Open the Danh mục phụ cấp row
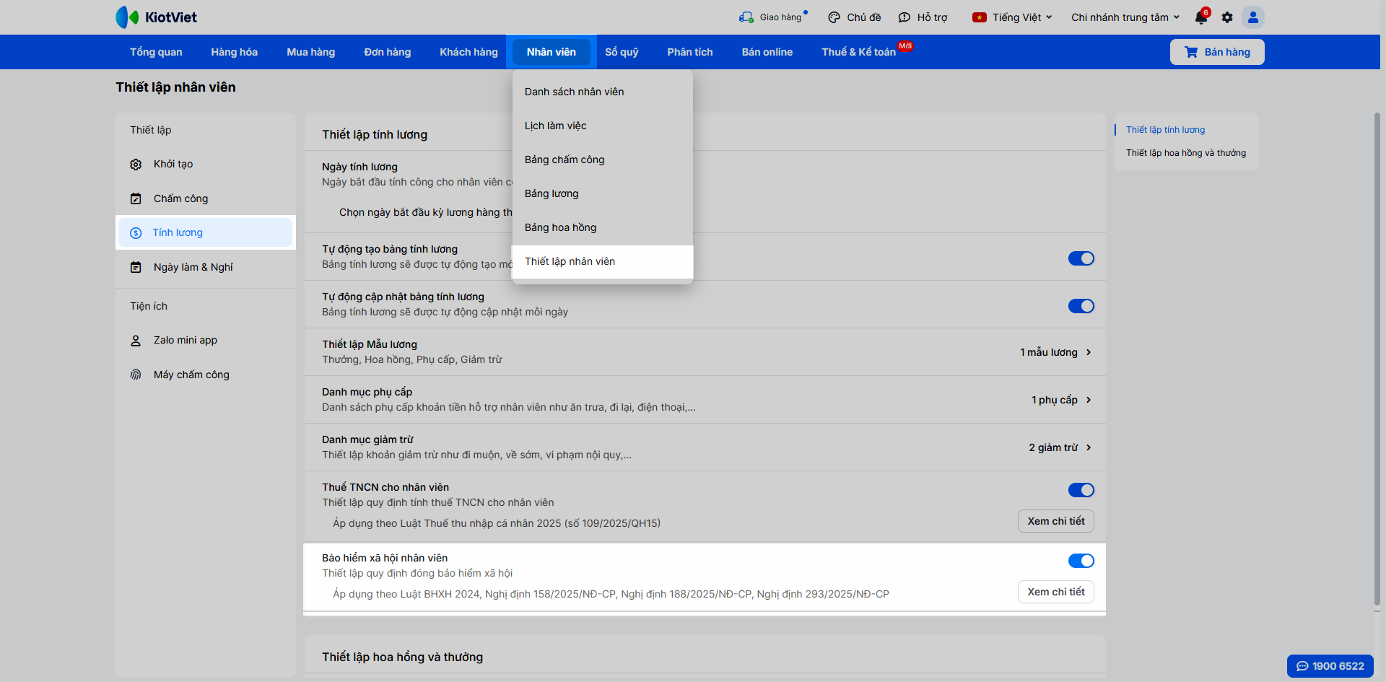 tap(705, 400)
